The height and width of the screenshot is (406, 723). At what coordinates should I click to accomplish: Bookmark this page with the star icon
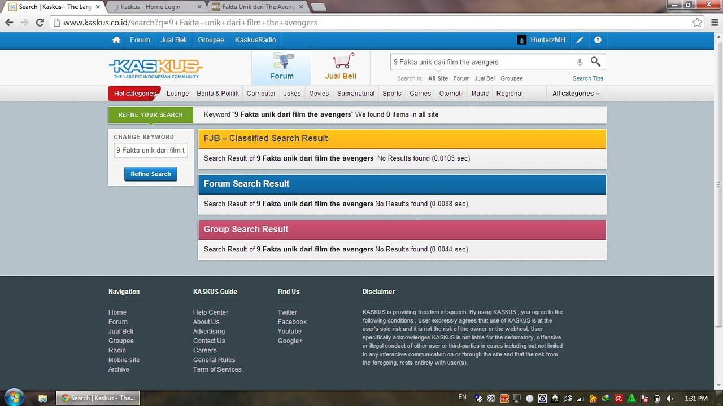698,23
